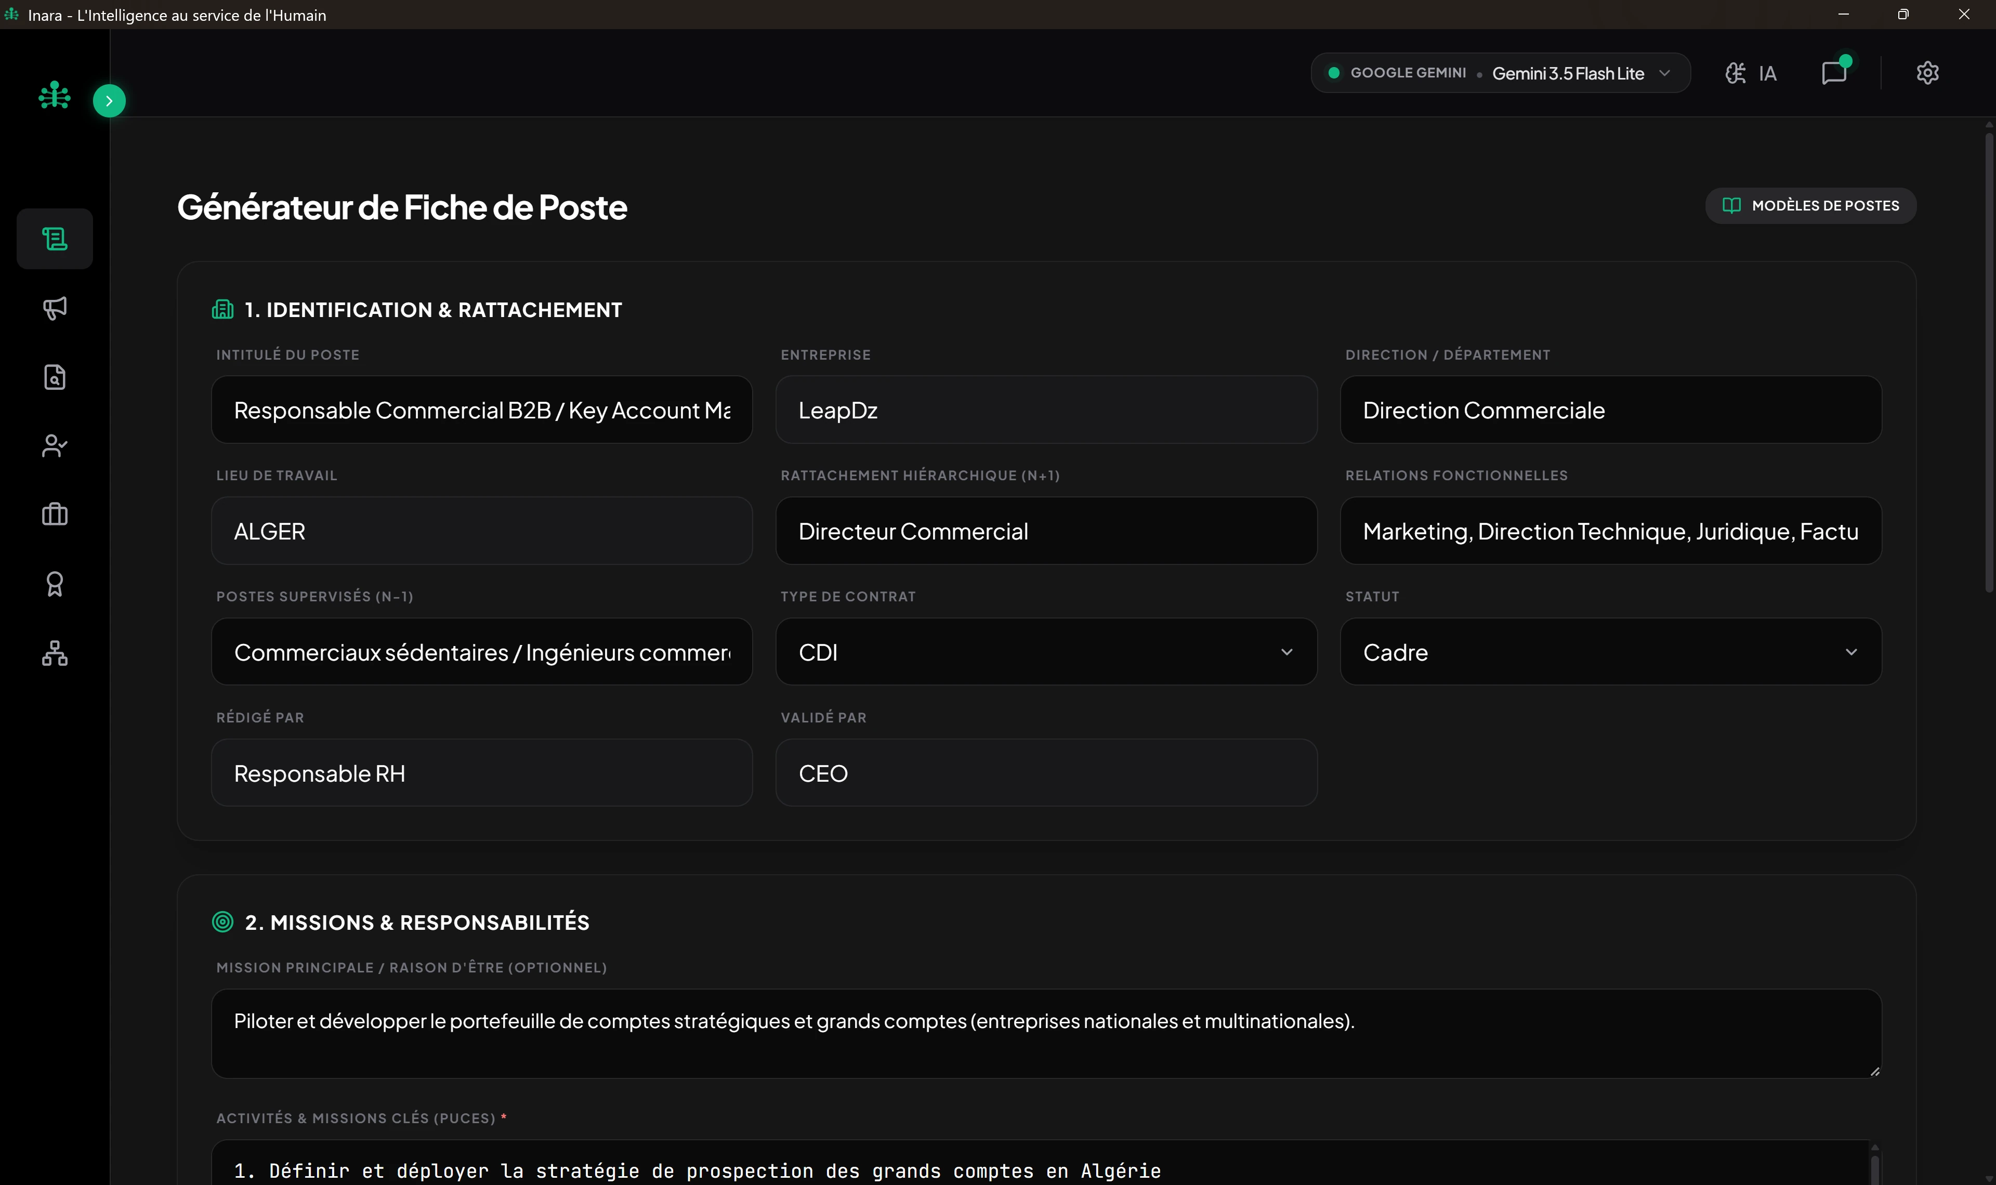Open the job description generator sidebar icon

(54, 239)
